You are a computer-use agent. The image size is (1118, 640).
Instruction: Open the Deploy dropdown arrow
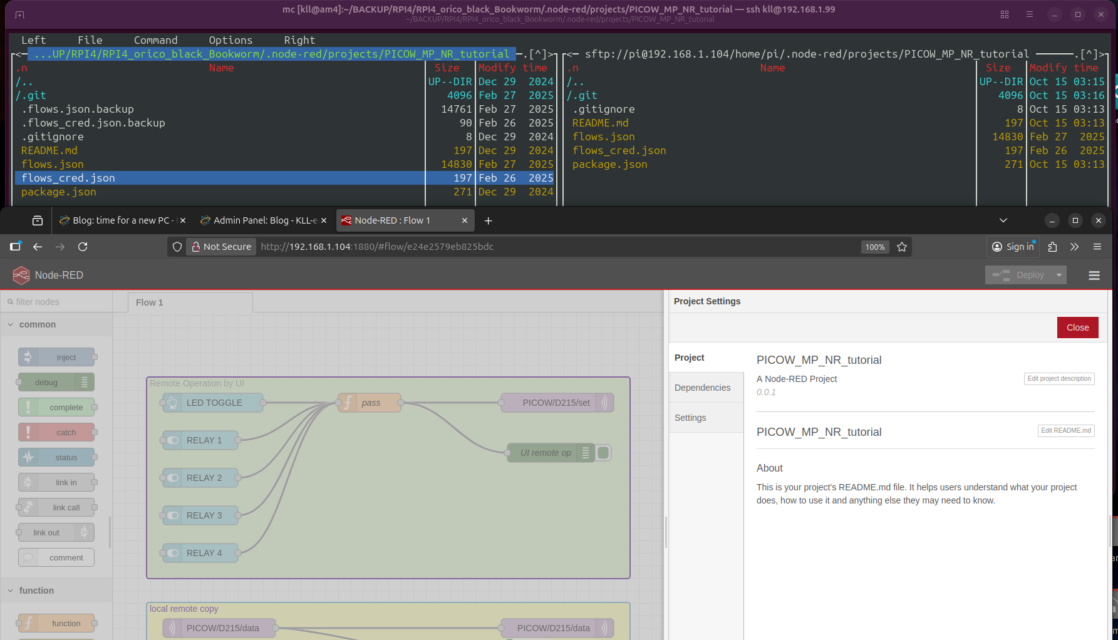point(1059,275)
